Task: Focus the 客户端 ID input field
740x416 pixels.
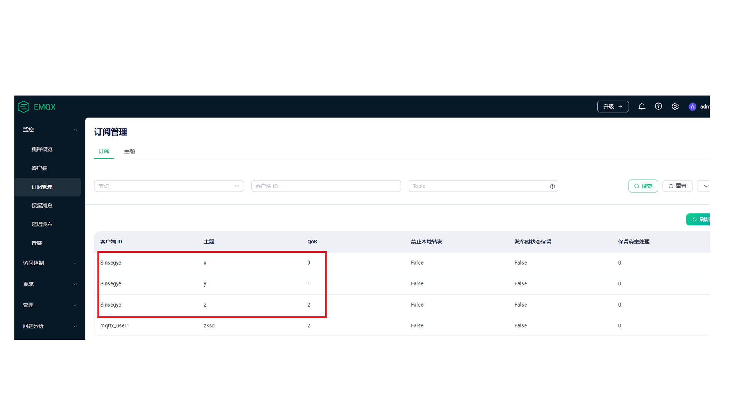Action: tap(326, 186)
